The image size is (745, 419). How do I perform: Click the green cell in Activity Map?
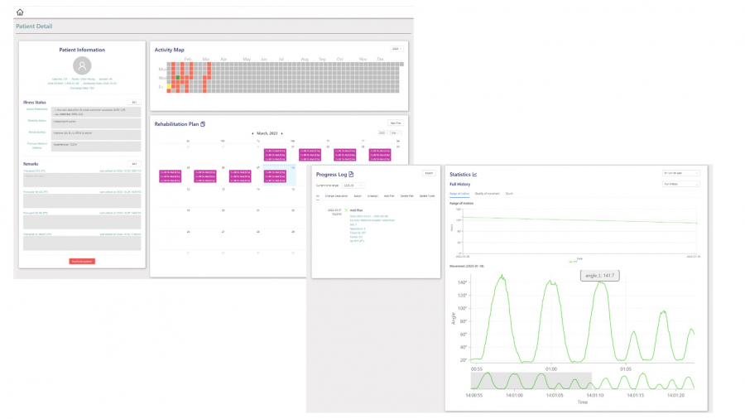pos(178,77)
